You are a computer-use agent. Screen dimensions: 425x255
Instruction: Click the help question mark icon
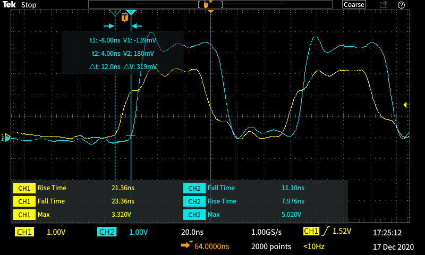pos(402,5)
